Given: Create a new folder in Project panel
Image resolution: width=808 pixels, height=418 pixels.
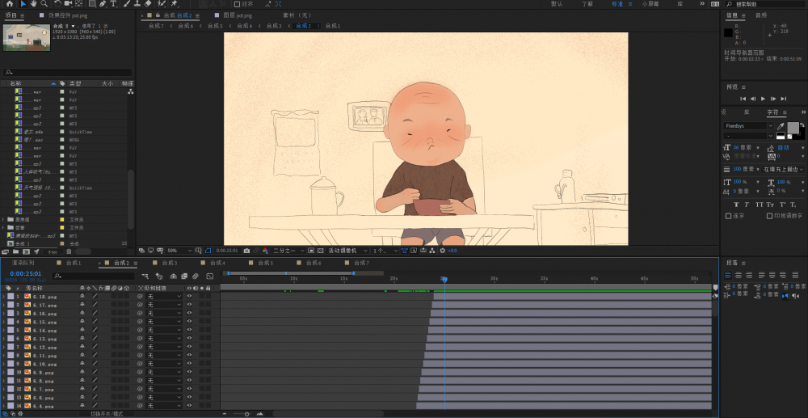Looking at the screenshot, I should click(15, 251).
